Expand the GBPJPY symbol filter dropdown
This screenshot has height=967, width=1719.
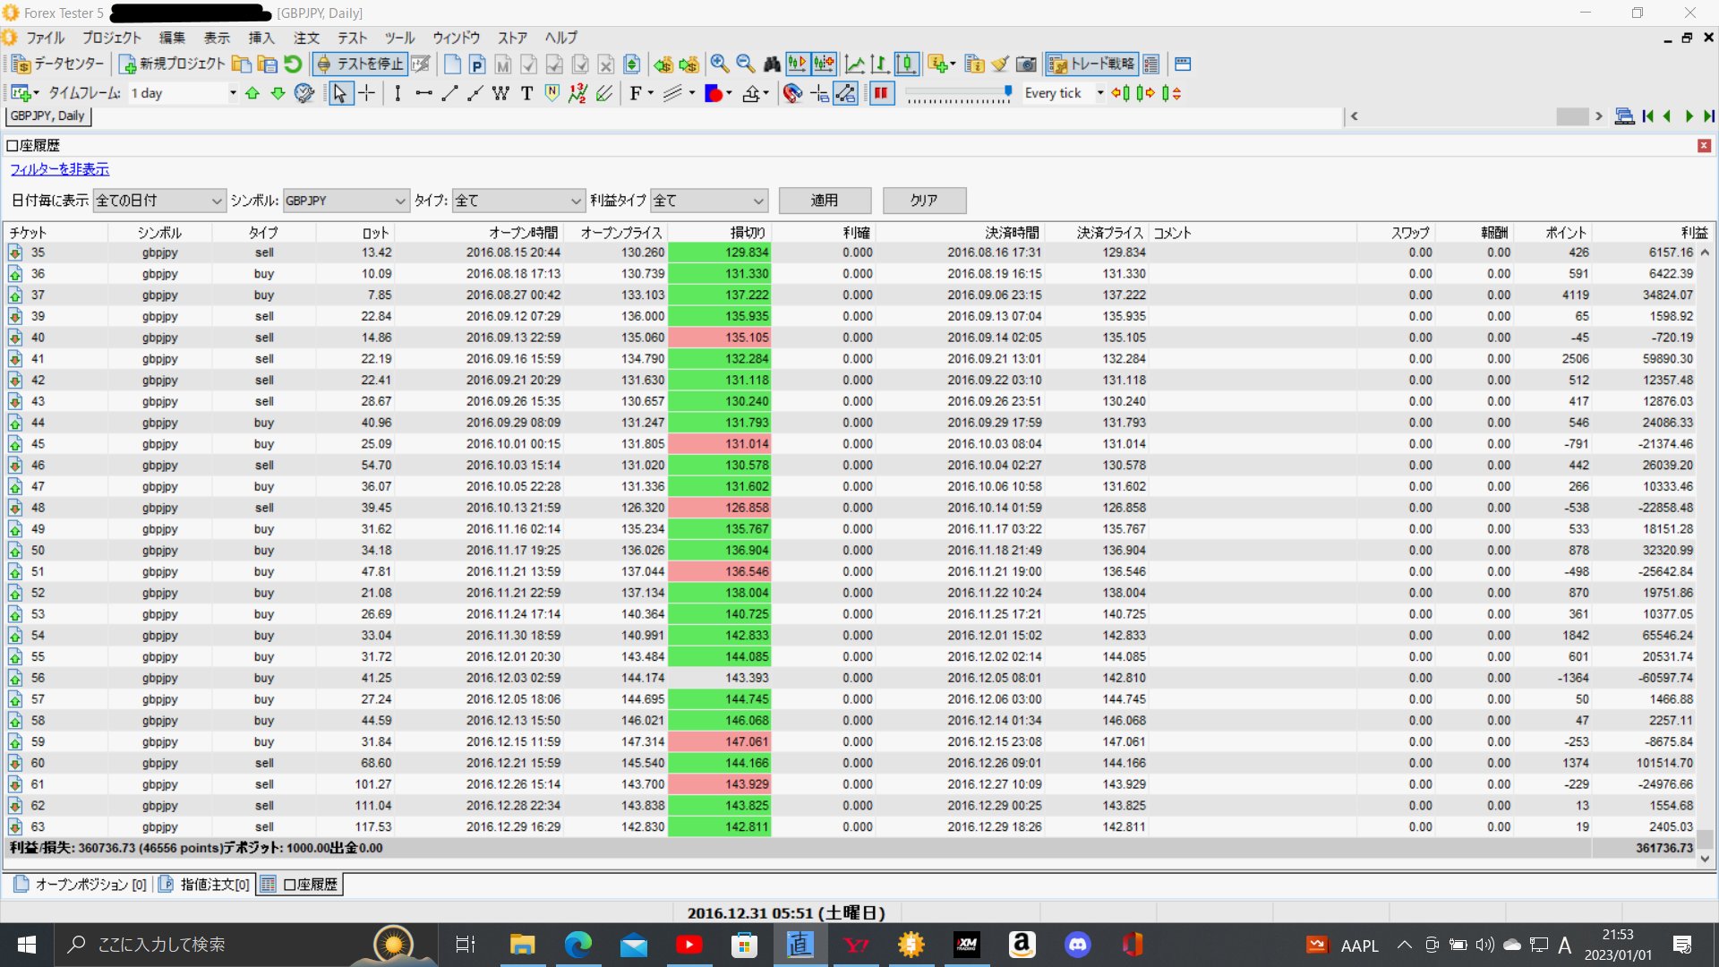[x=399, y=201]
